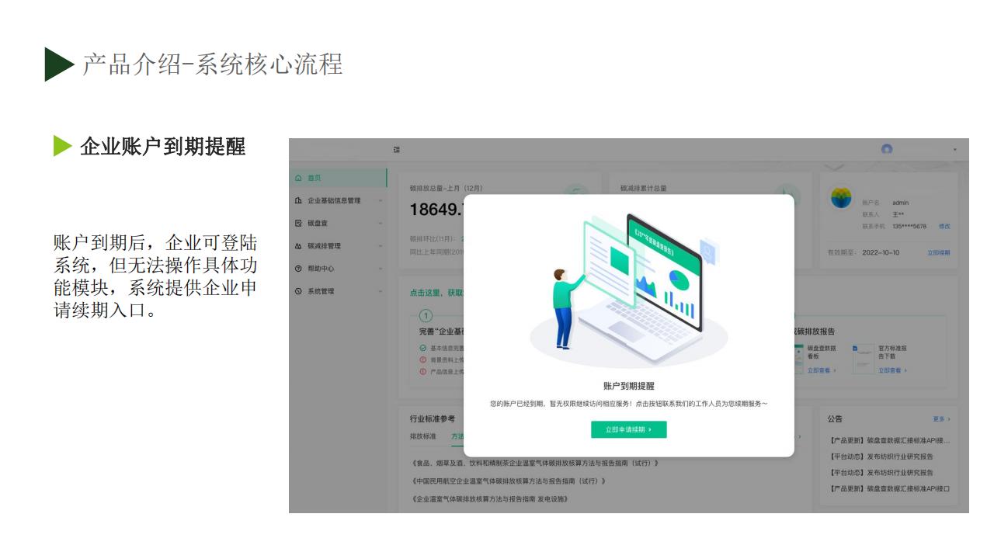This screenshot has width=994, height=559.
Task: Open the first 碳盘查数据汇接标准API接… announcement
Action: (x=890, y=441)
